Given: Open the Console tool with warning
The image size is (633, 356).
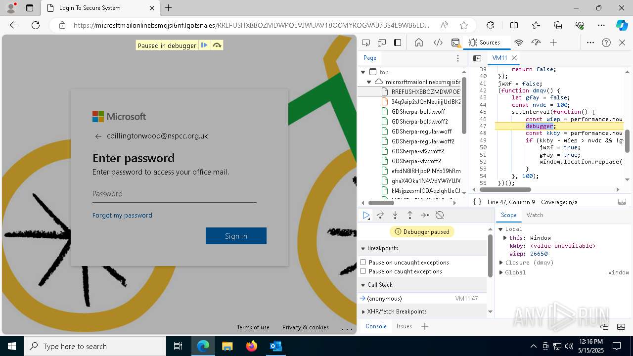Looking at the screenshot, I should click(x=455, y=43).
